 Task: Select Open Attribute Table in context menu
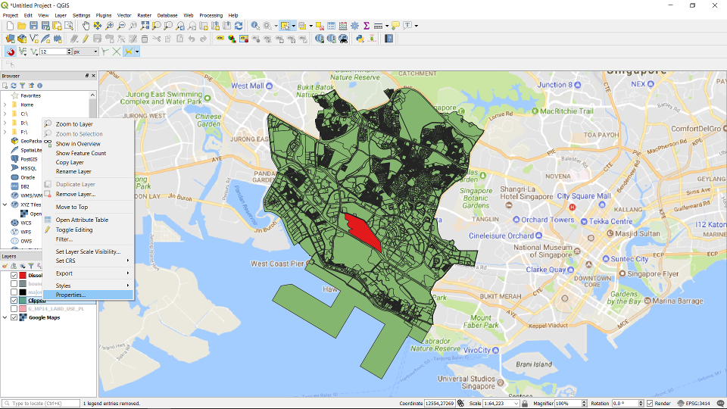click(x=82, y=220)
